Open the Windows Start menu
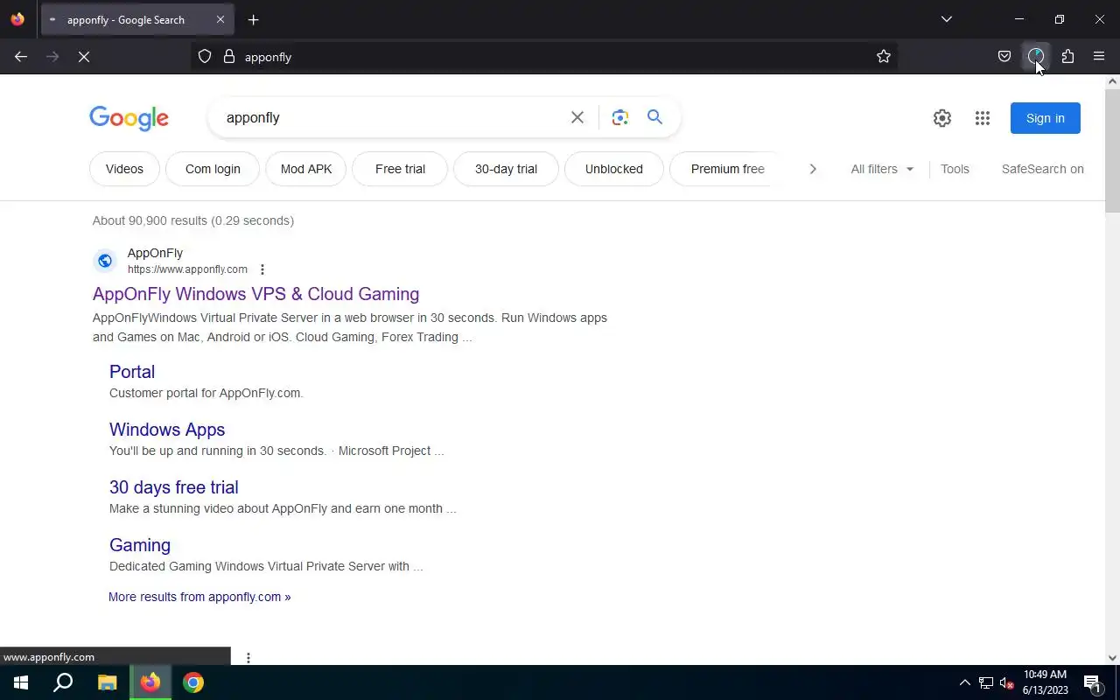The height and width of the screenshot is (700, 1120). (x=21, y=682)
